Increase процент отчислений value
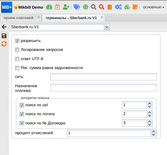The height and width of the screenshot is (155, 167). 154,131
